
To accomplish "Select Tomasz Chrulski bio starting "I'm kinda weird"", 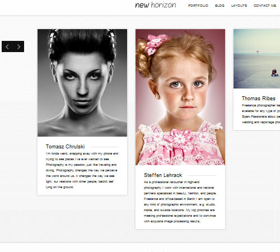I will pyautogui.click(x=82, y=170).
